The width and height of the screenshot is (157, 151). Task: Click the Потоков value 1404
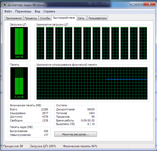click(x=92, y=113)
